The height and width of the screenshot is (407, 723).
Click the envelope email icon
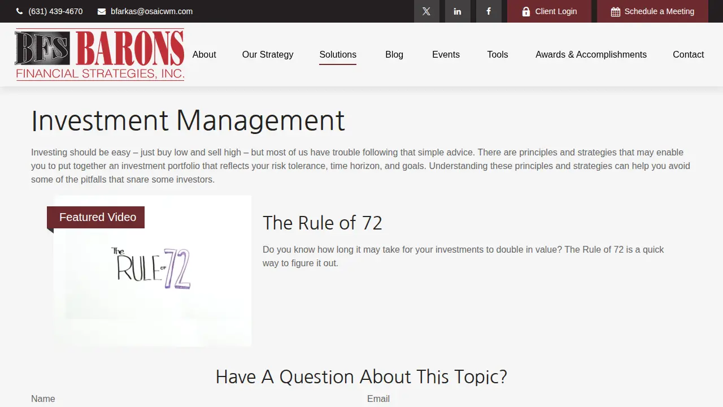click(x=102, y=11)
